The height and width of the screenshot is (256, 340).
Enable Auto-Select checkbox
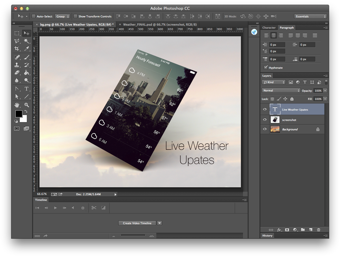point(34,16)
